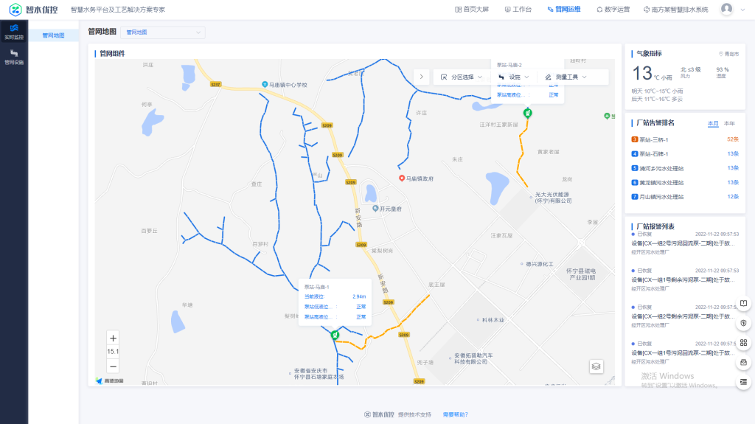Open the 实时监控 sidebar section
This screenshot has width=755, height=424.
click(14, 32)
